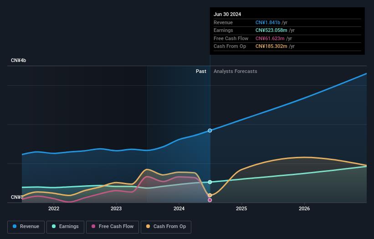Toggle the Earnings legend button
This screenshot has height=239, width=374.
65,227
